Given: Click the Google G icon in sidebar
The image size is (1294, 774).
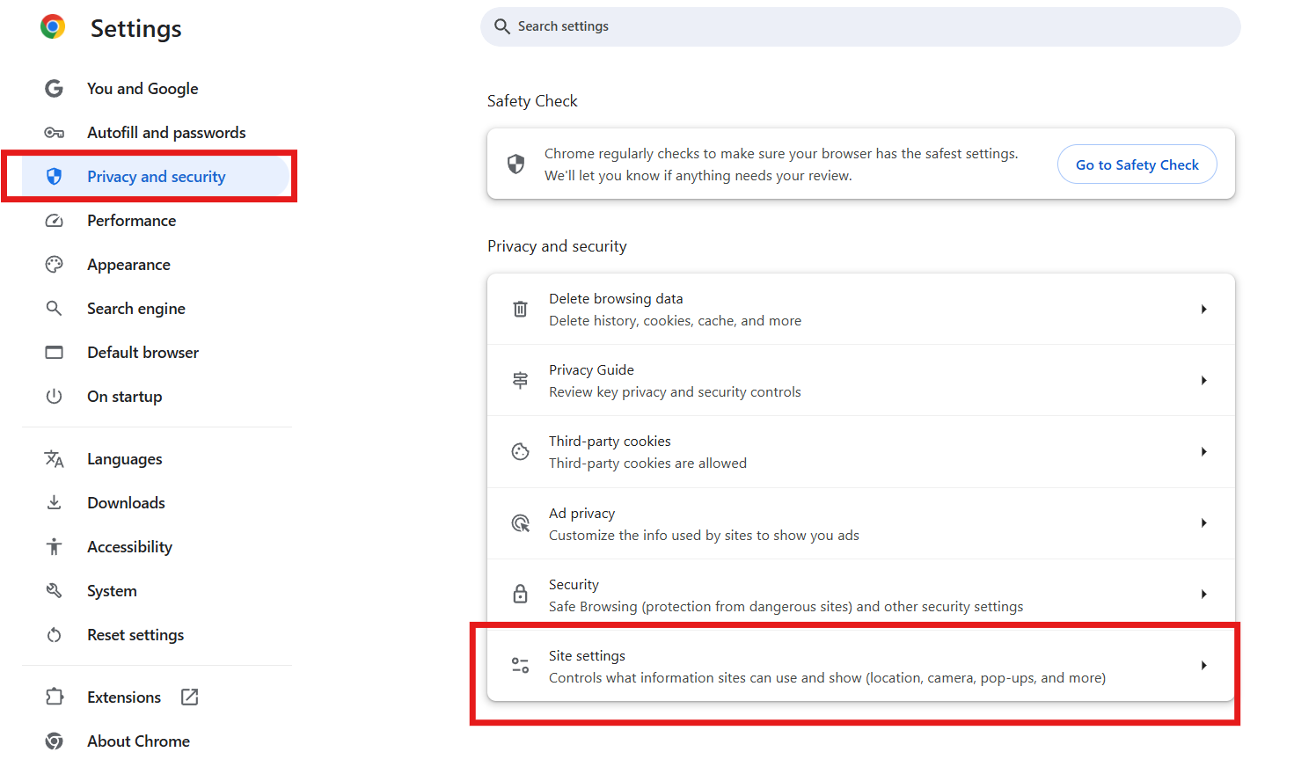Looking at the screenshot, I should tap(54, 89).
